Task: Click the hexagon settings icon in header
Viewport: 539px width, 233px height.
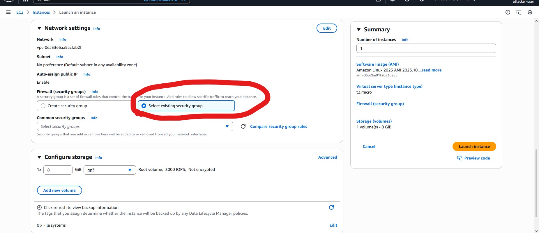Action: pyautogui.click(x=530, y=12)
